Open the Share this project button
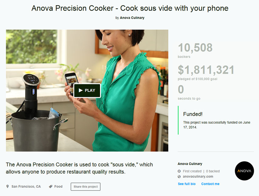This screenshot has width=259, height=196. tap(86, 187)
